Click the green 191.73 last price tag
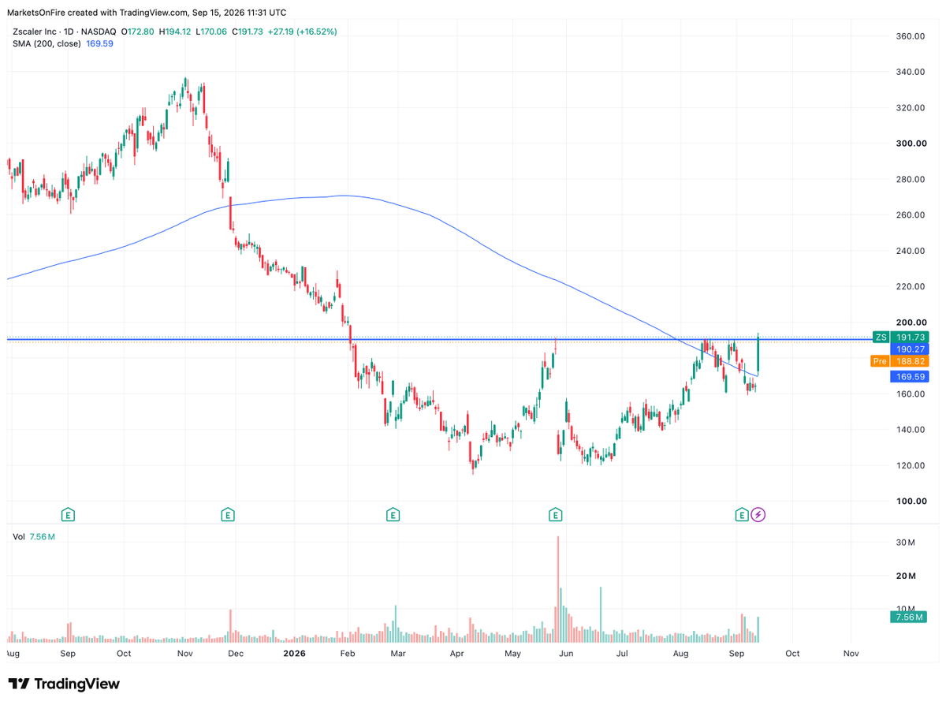946x705 pixels. (x=910, y=338)
